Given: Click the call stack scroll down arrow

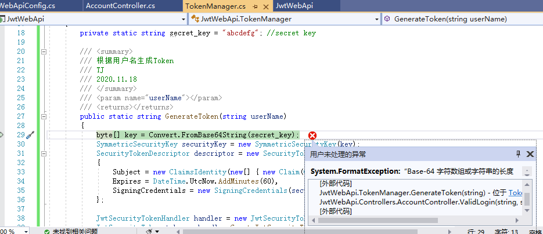Looking at the screenshot, I should (527, 210).
